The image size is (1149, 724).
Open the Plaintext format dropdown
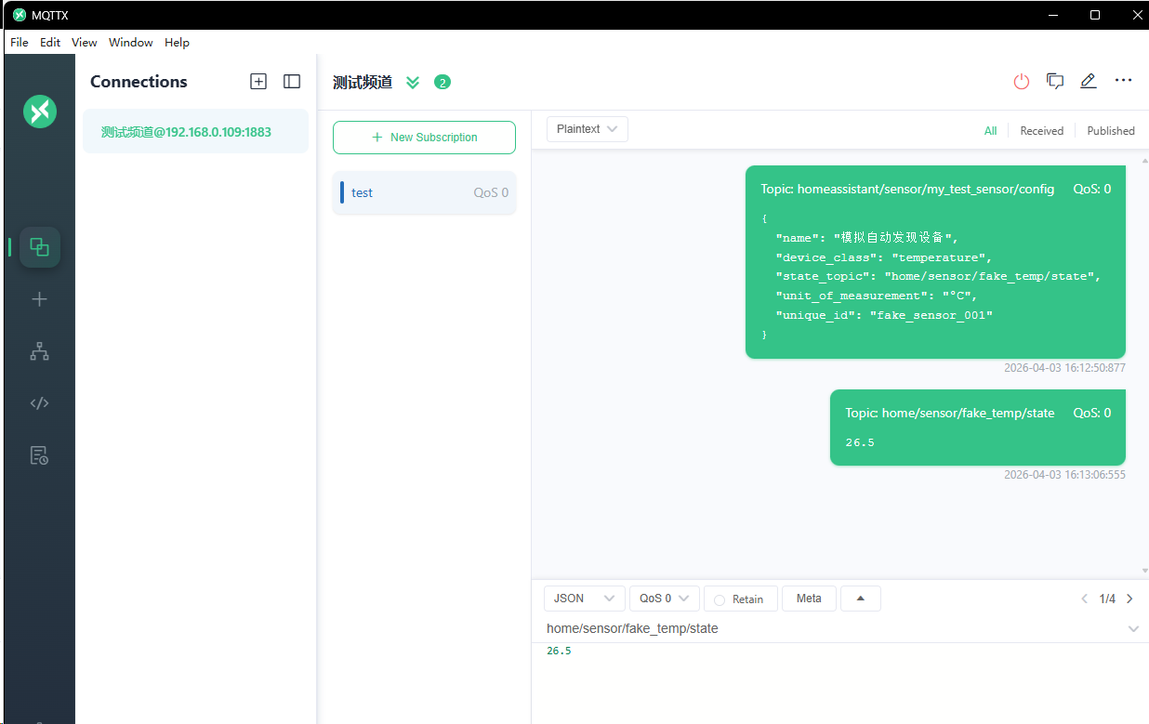tap(587, 129)
